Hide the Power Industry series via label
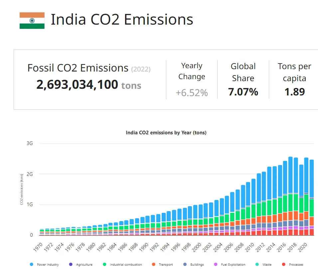This screenshot has width=318, height=269. 48,265
